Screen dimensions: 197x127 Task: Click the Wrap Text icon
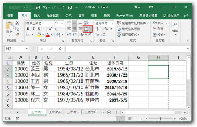click(x=86, y=23)
